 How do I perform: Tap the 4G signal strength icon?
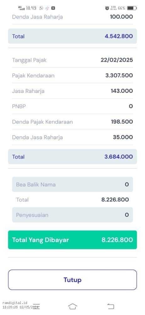(21, 8)
